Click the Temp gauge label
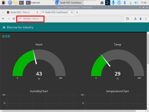The height and width of the screenshot is (112, 149). click(117, 45)
